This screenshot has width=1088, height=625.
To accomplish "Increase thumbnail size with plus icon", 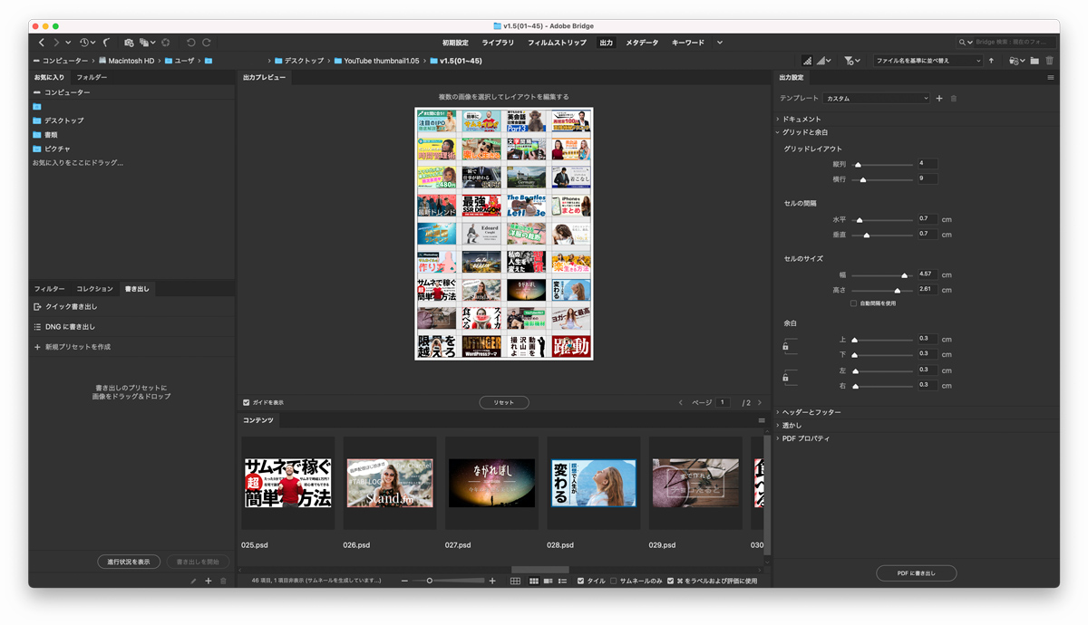I will (x=492, y=581).
